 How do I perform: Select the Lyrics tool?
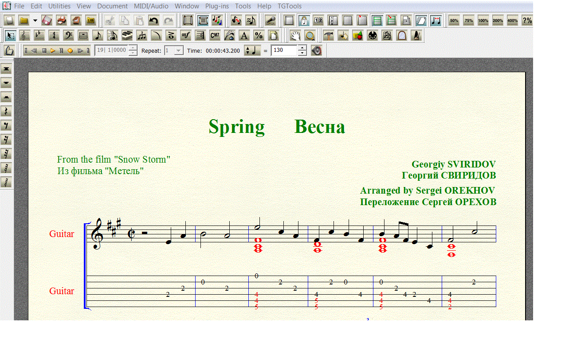[x=229, y=35]
